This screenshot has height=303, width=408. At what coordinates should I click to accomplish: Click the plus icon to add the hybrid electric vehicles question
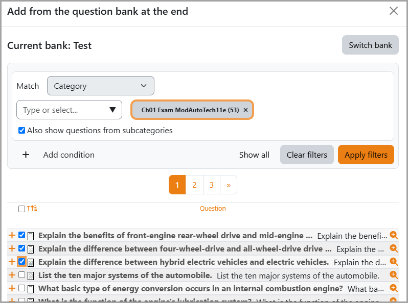[x=12, y=262]
